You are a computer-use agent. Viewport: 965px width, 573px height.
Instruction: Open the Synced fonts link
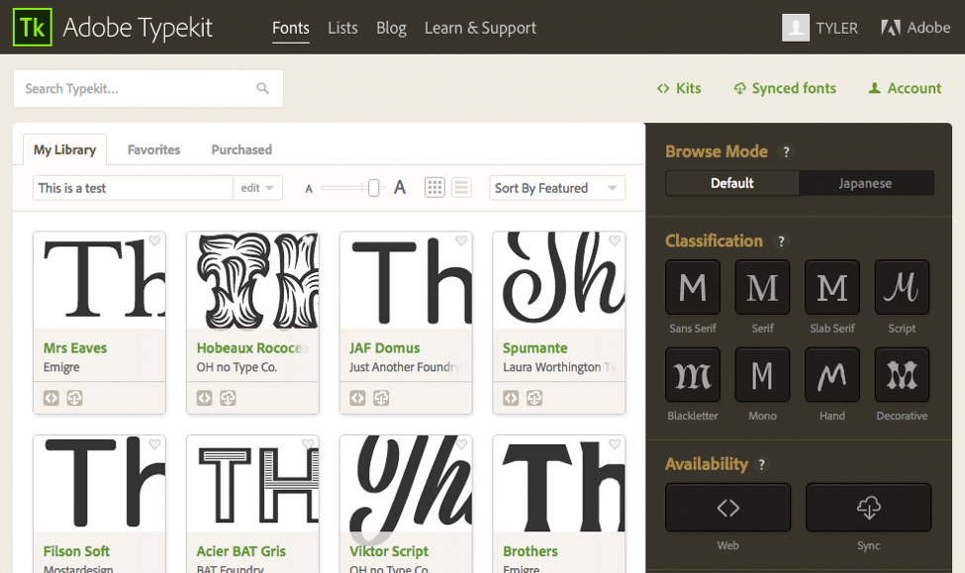tap(785, 88)
